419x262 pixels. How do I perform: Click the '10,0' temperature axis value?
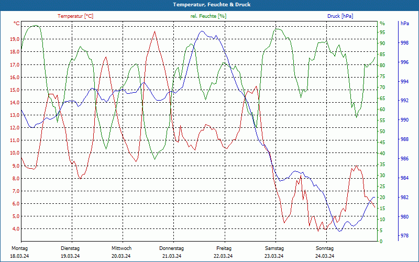coord(15,153)
